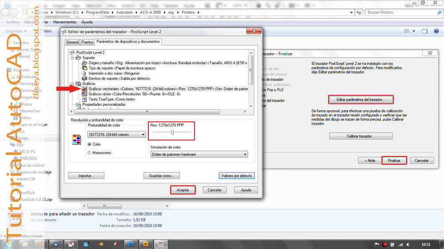Open the Organizar dropdown menu
The height and width of the screenshot is (249, 444).
coord(16,31)
